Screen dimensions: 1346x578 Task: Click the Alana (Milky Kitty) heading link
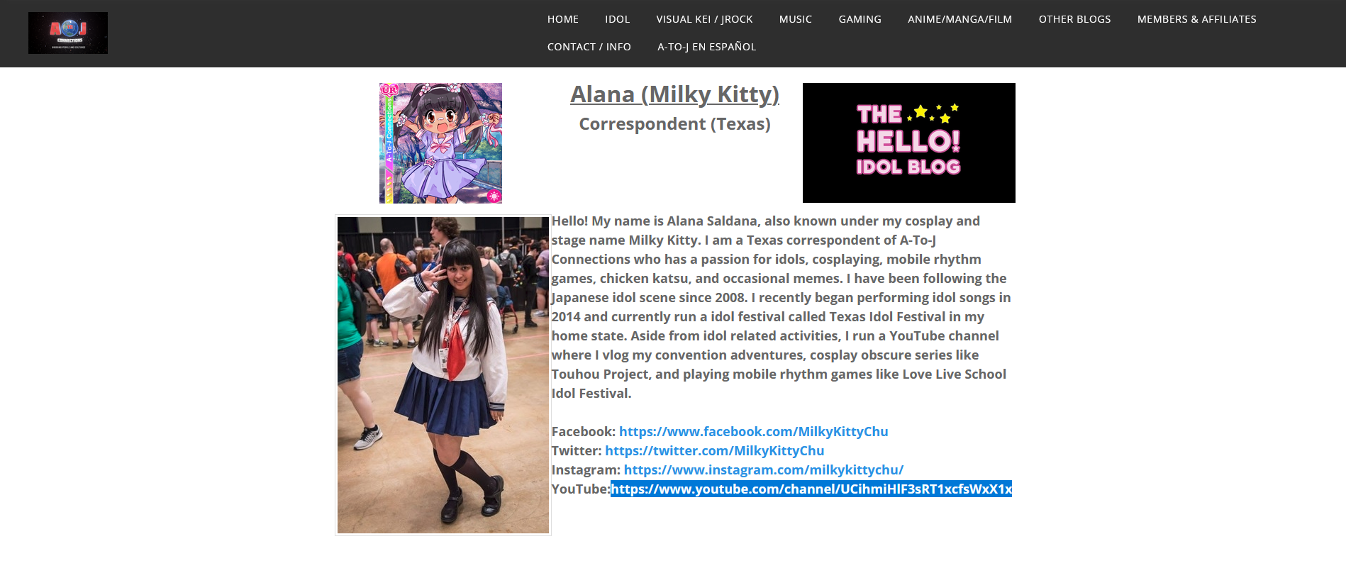674,94
